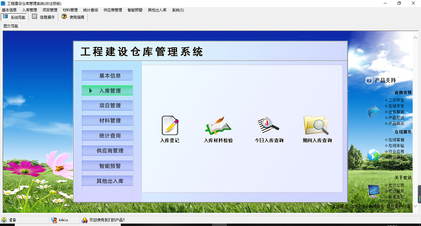
Task: Click the 关于宏达 section heading
Action: point(403,177)
